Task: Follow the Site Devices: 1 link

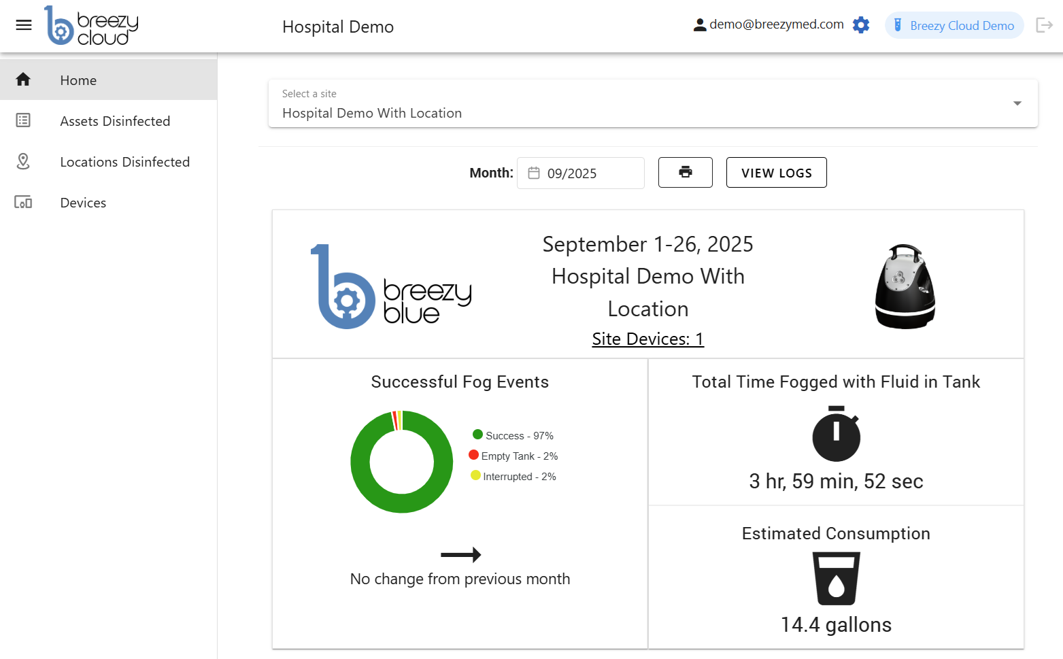Action: click(x=647, y=339)
